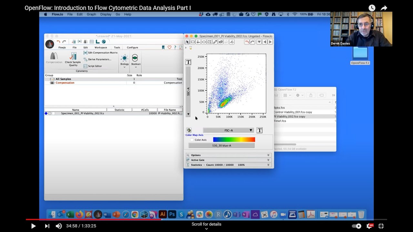This screenshot has height=232, width=413.
Task: Click the undo arrow in workspace toolbar
Action: tap(58, 42)
